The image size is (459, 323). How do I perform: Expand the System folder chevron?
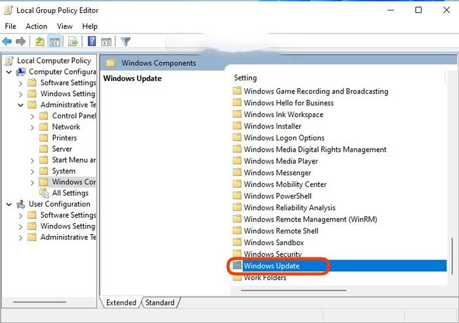point(32,171)
